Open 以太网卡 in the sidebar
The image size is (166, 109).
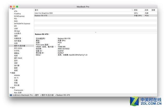point(17,33)
